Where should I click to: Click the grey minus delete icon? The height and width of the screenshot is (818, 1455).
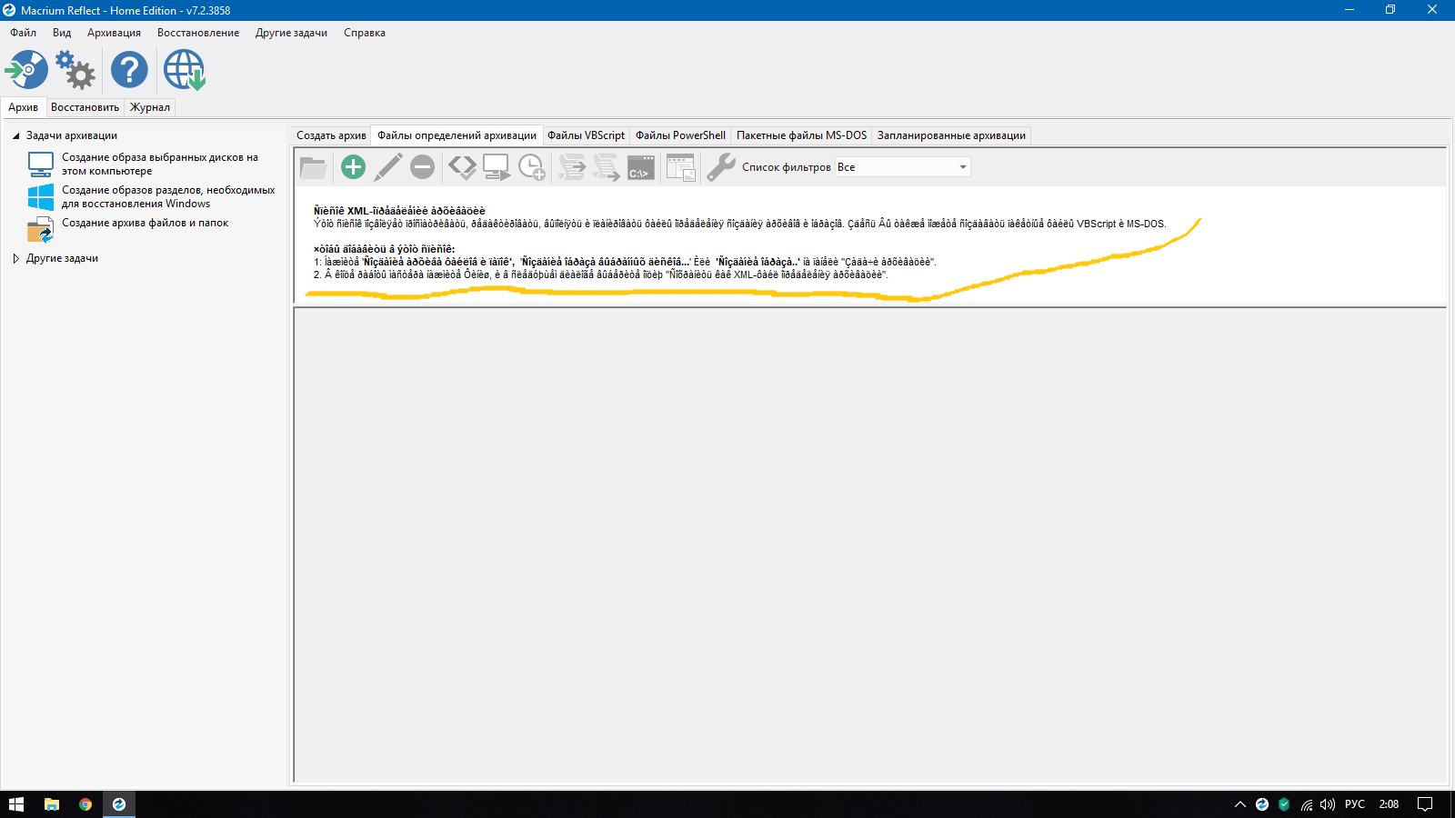423,167
